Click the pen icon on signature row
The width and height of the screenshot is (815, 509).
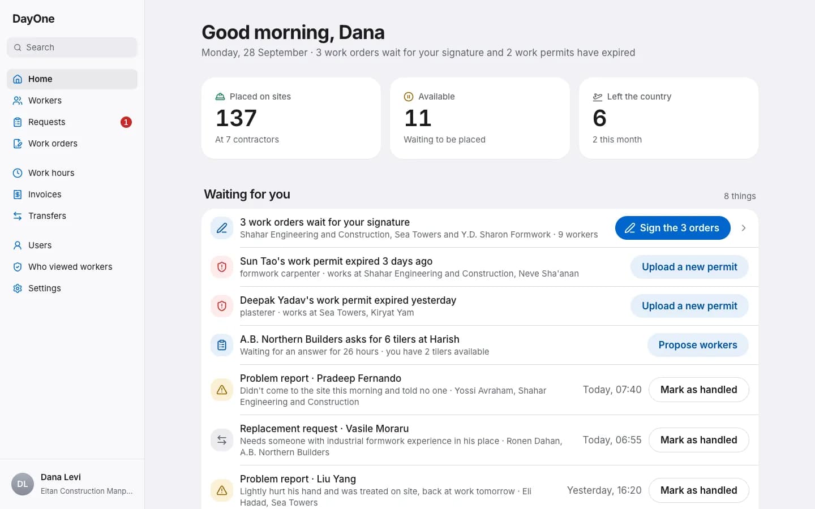[x=222, y=228]
